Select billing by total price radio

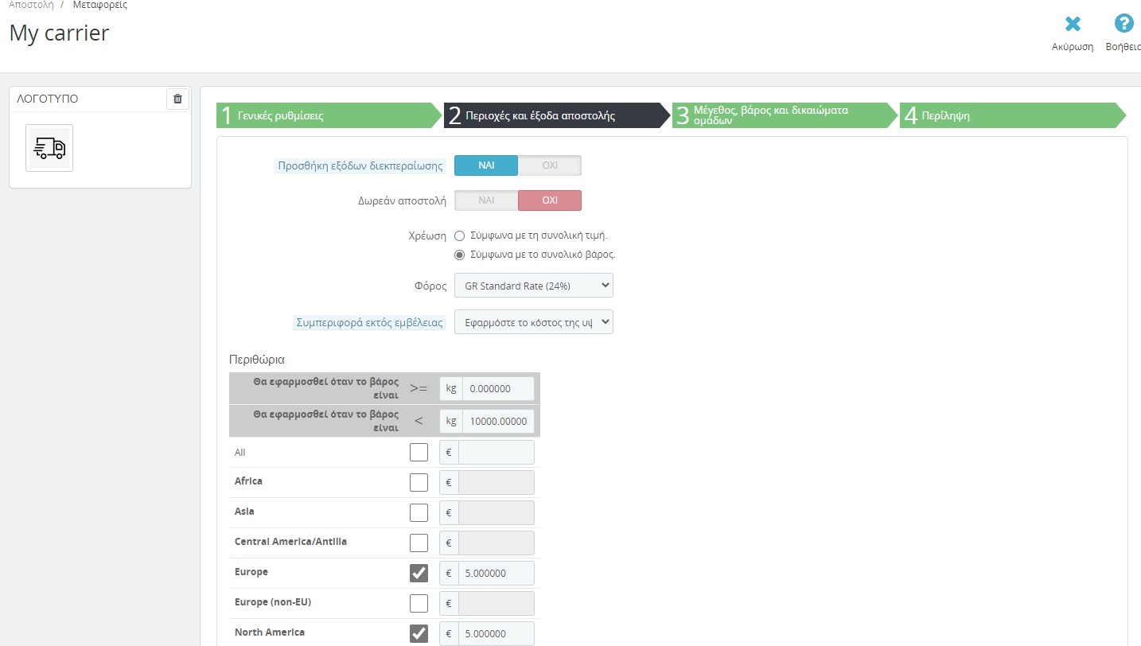pyautogui.click(x=459, y=236)
